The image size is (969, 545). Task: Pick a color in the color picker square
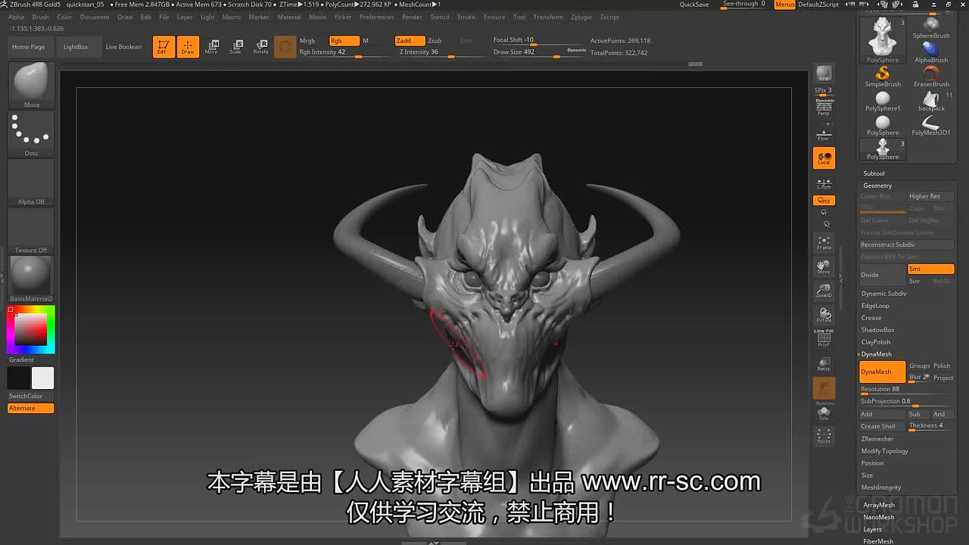coord(31,329)
